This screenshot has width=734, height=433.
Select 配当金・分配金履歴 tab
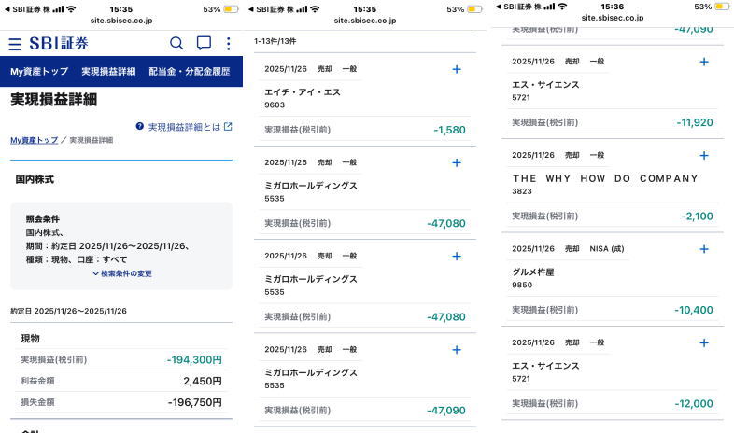(x=191, y=72)
